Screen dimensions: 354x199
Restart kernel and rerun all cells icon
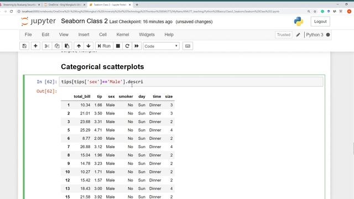click(137, 46)
